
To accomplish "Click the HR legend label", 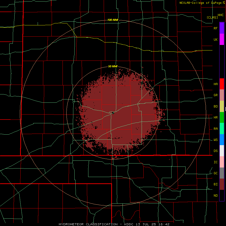I will tap(215, 118).
